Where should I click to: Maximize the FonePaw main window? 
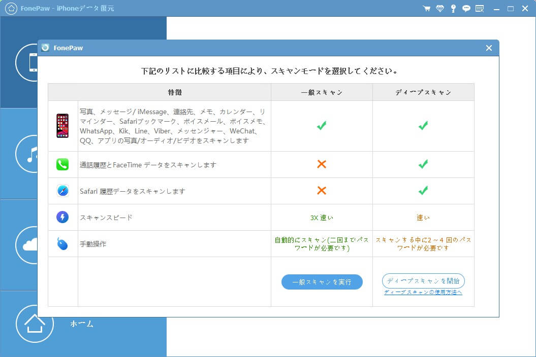[511, 9]
